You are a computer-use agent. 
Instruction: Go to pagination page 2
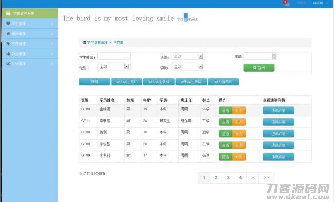point(216,178)
